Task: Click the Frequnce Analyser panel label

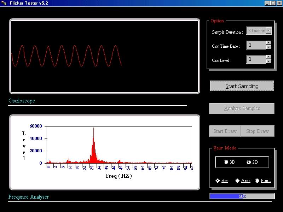Action: (29, 197)
